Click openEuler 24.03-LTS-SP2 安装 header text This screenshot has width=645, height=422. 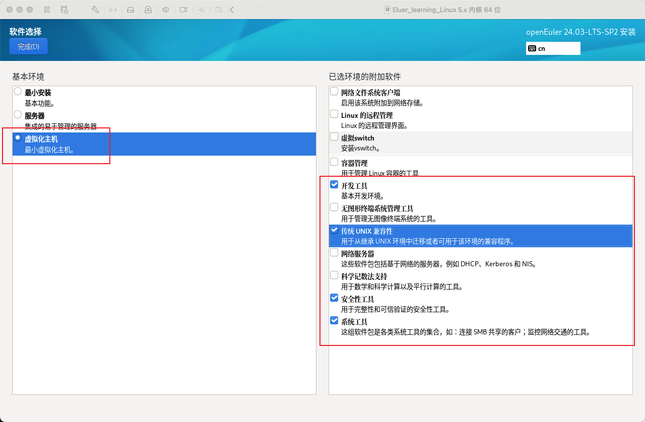(x=581, y=32)
